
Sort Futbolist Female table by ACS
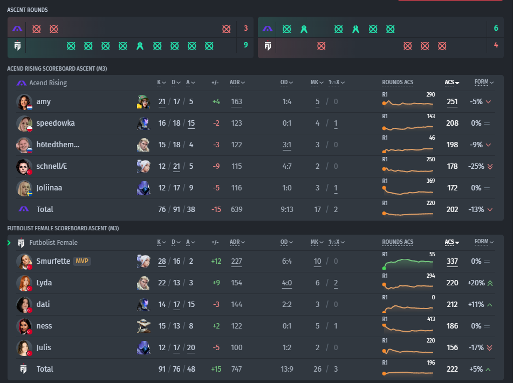(x=452, y=242)
